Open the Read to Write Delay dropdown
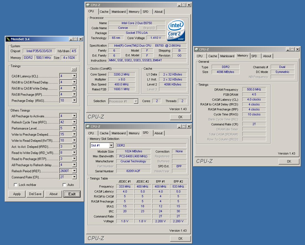Screen dimensions: 305x245 pyautogui.click(x=74, y=153)
